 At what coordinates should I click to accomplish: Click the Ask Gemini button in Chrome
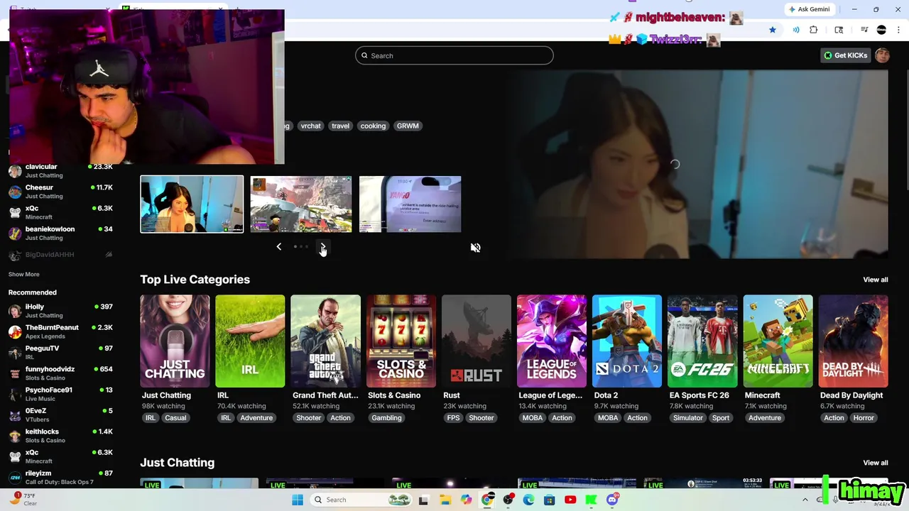click(x=809, y=9)
